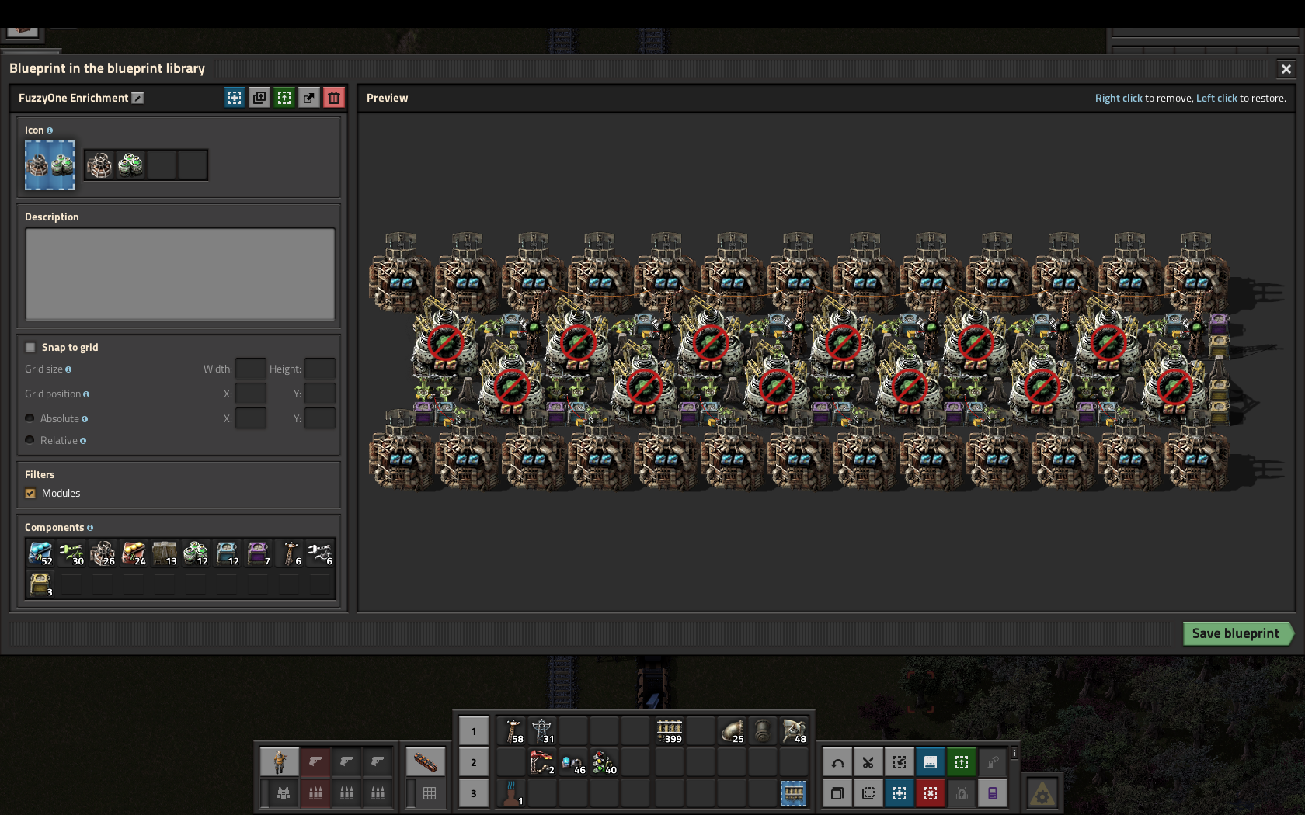Click the third empty icon slot

pyautogui.click(x=162, y=165)
